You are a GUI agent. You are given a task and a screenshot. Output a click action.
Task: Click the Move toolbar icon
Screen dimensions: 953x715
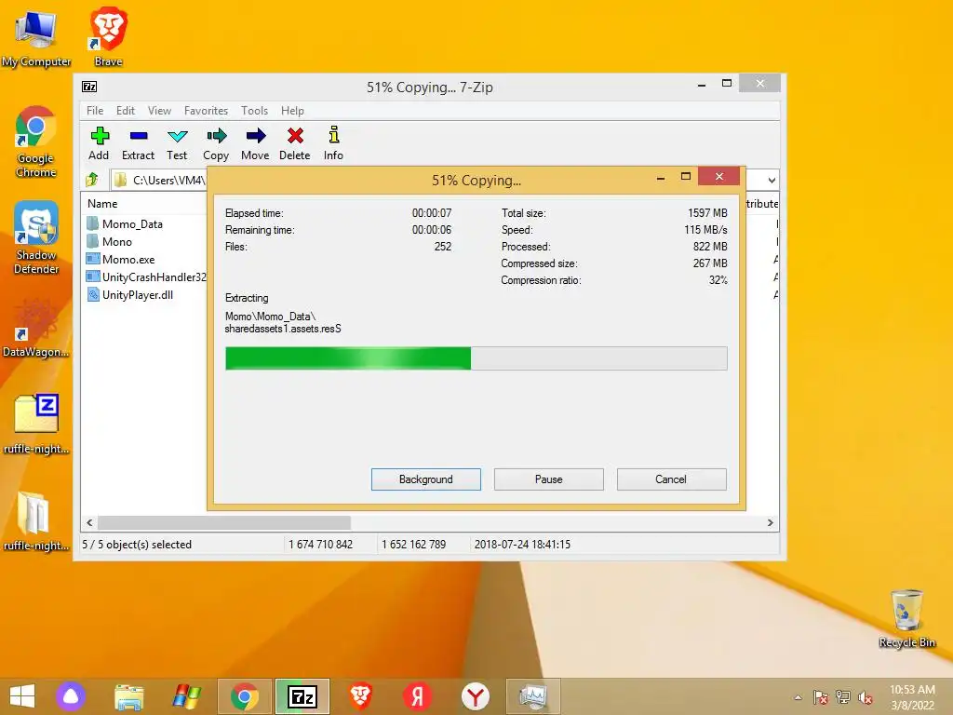coord(255,143)
